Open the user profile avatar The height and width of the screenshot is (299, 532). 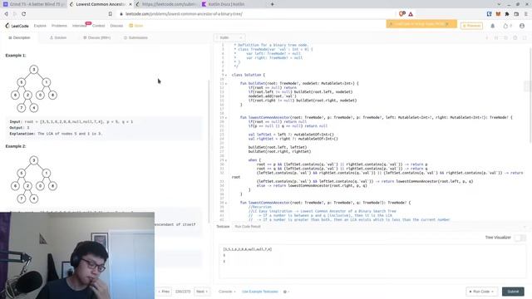522,26
